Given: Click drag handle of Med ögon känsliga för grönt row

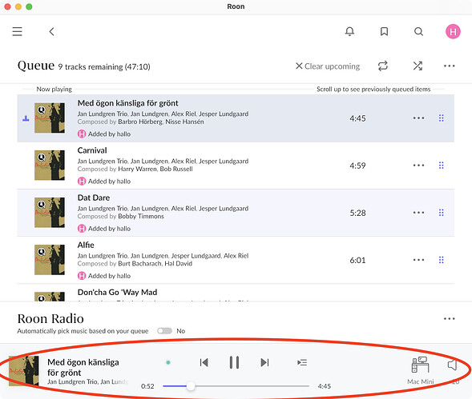Looking at the screenshot, I should pos(442,118).
